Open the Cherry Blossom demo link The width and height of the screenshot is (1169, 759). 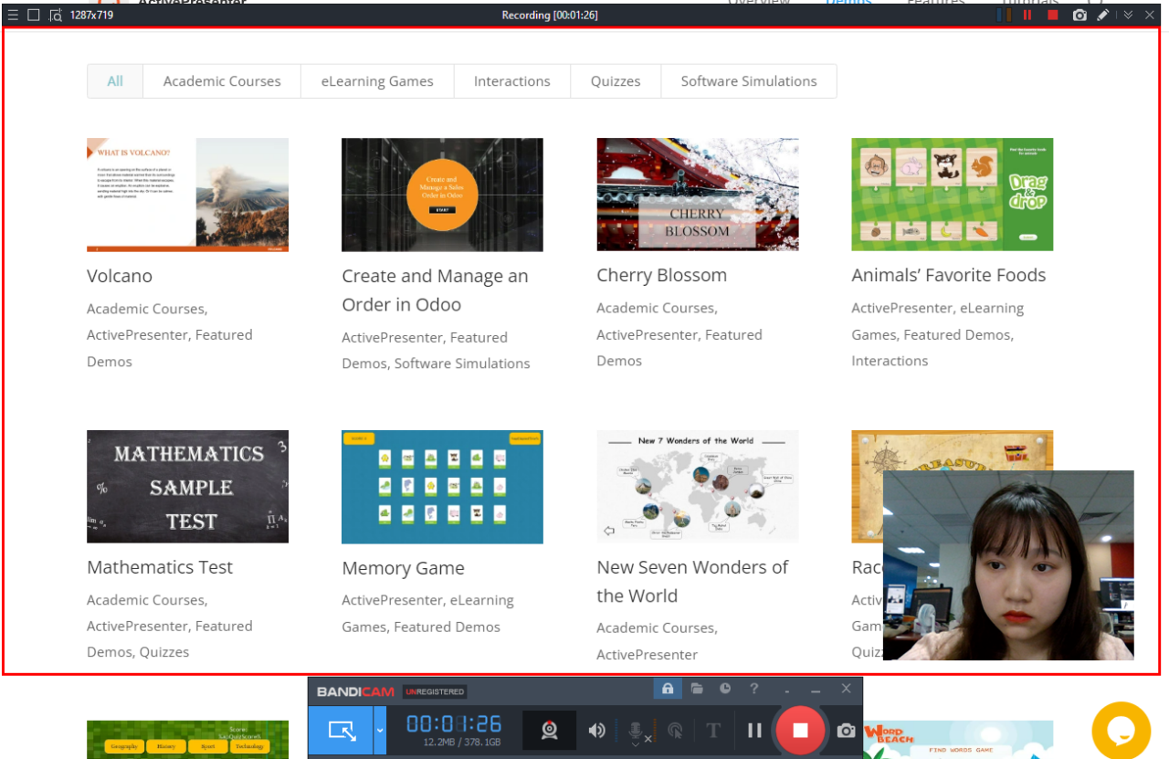pyautogui.click(x=661, y=274)
